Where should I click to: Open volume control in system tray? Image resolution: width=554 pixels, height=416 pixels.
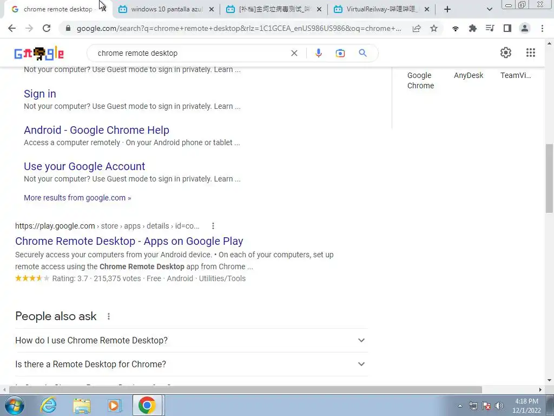tap(499, 406)
